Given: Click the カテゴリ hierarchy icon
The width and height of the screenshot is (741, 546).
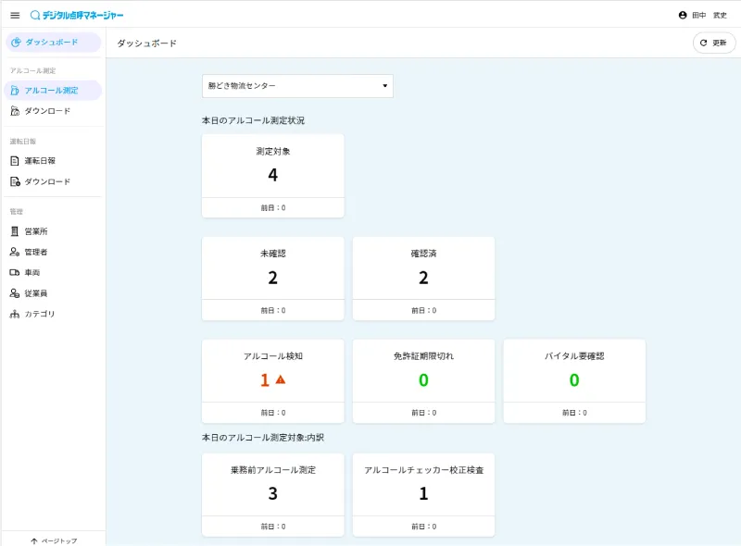Looking at the screenshot, I should pyautogui.click(x=15, y=314).
